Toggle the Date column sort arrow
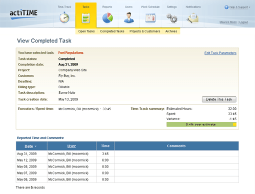 [35, 146]
